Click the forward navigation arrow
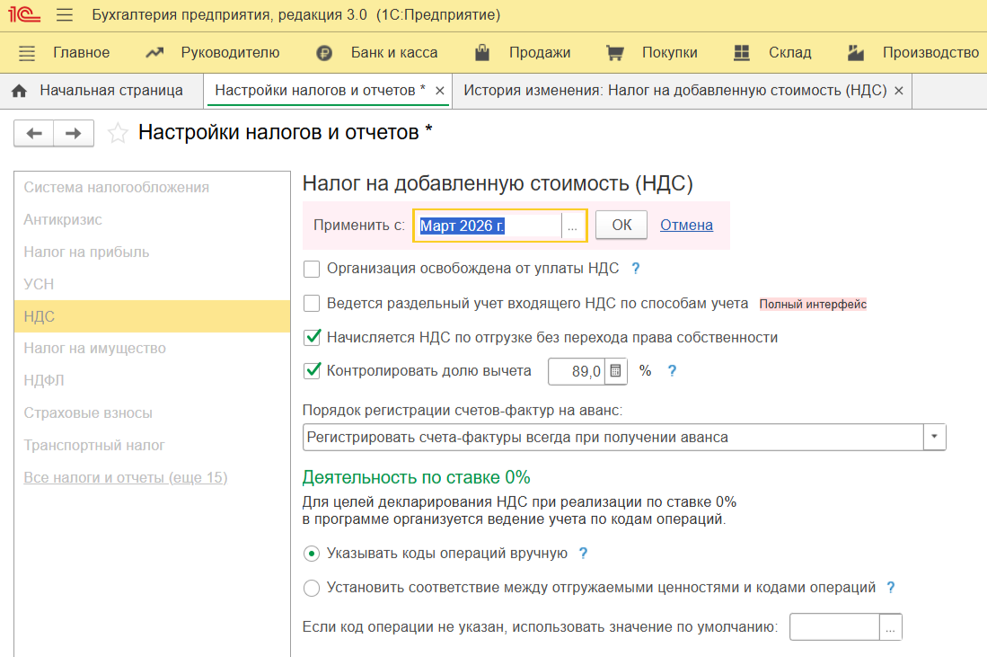Viewport: 987px width, 657px height. [x=74, y=134]
